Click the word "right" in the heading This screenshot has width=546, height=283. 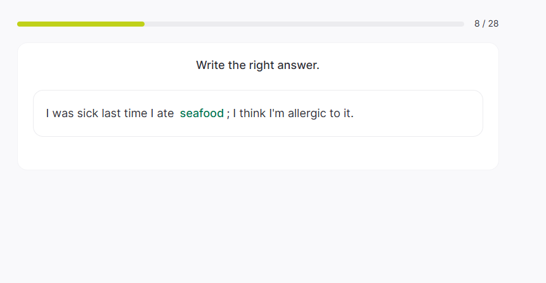(262, 65)
